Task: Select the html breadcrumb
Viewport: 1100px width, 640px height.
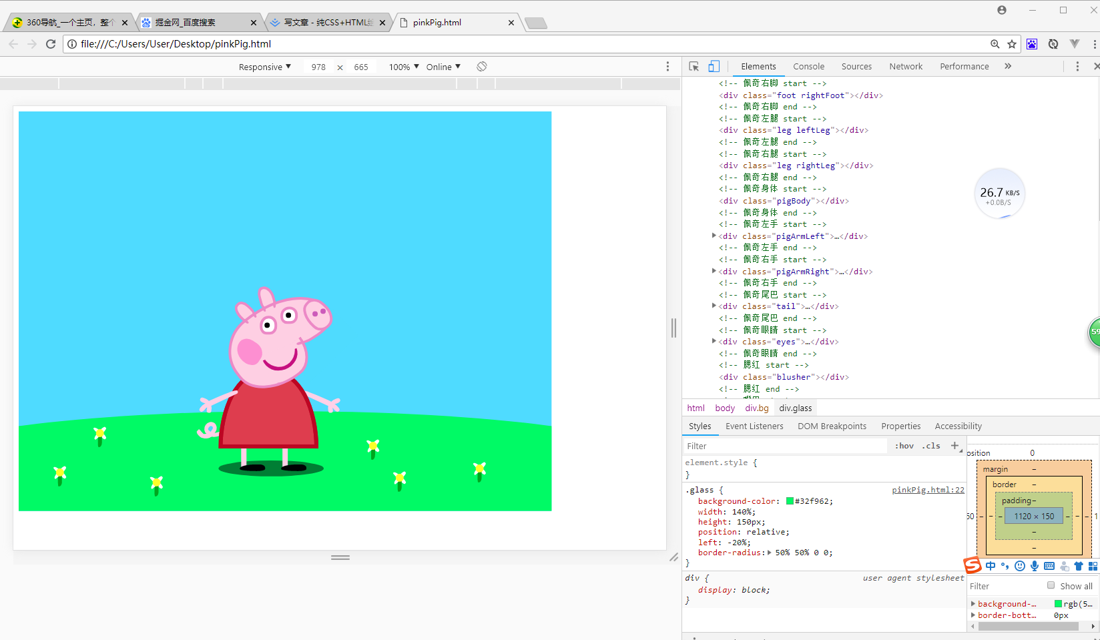Action: 696,408
